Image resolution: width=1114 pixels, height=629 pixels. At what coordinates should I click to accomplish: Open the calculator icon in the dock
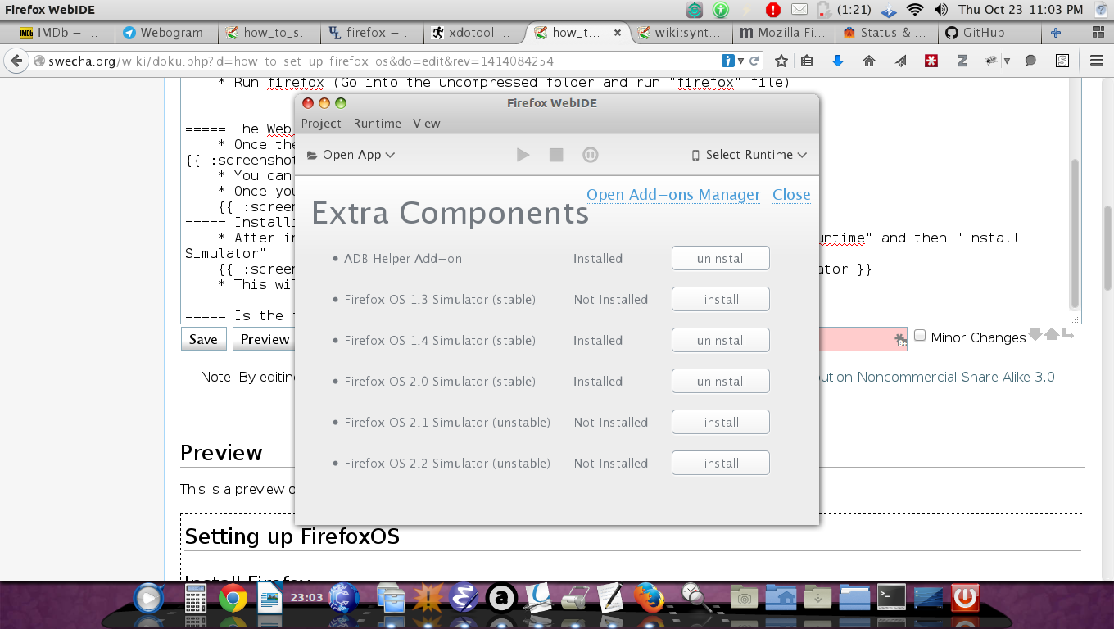pos(195,600)
